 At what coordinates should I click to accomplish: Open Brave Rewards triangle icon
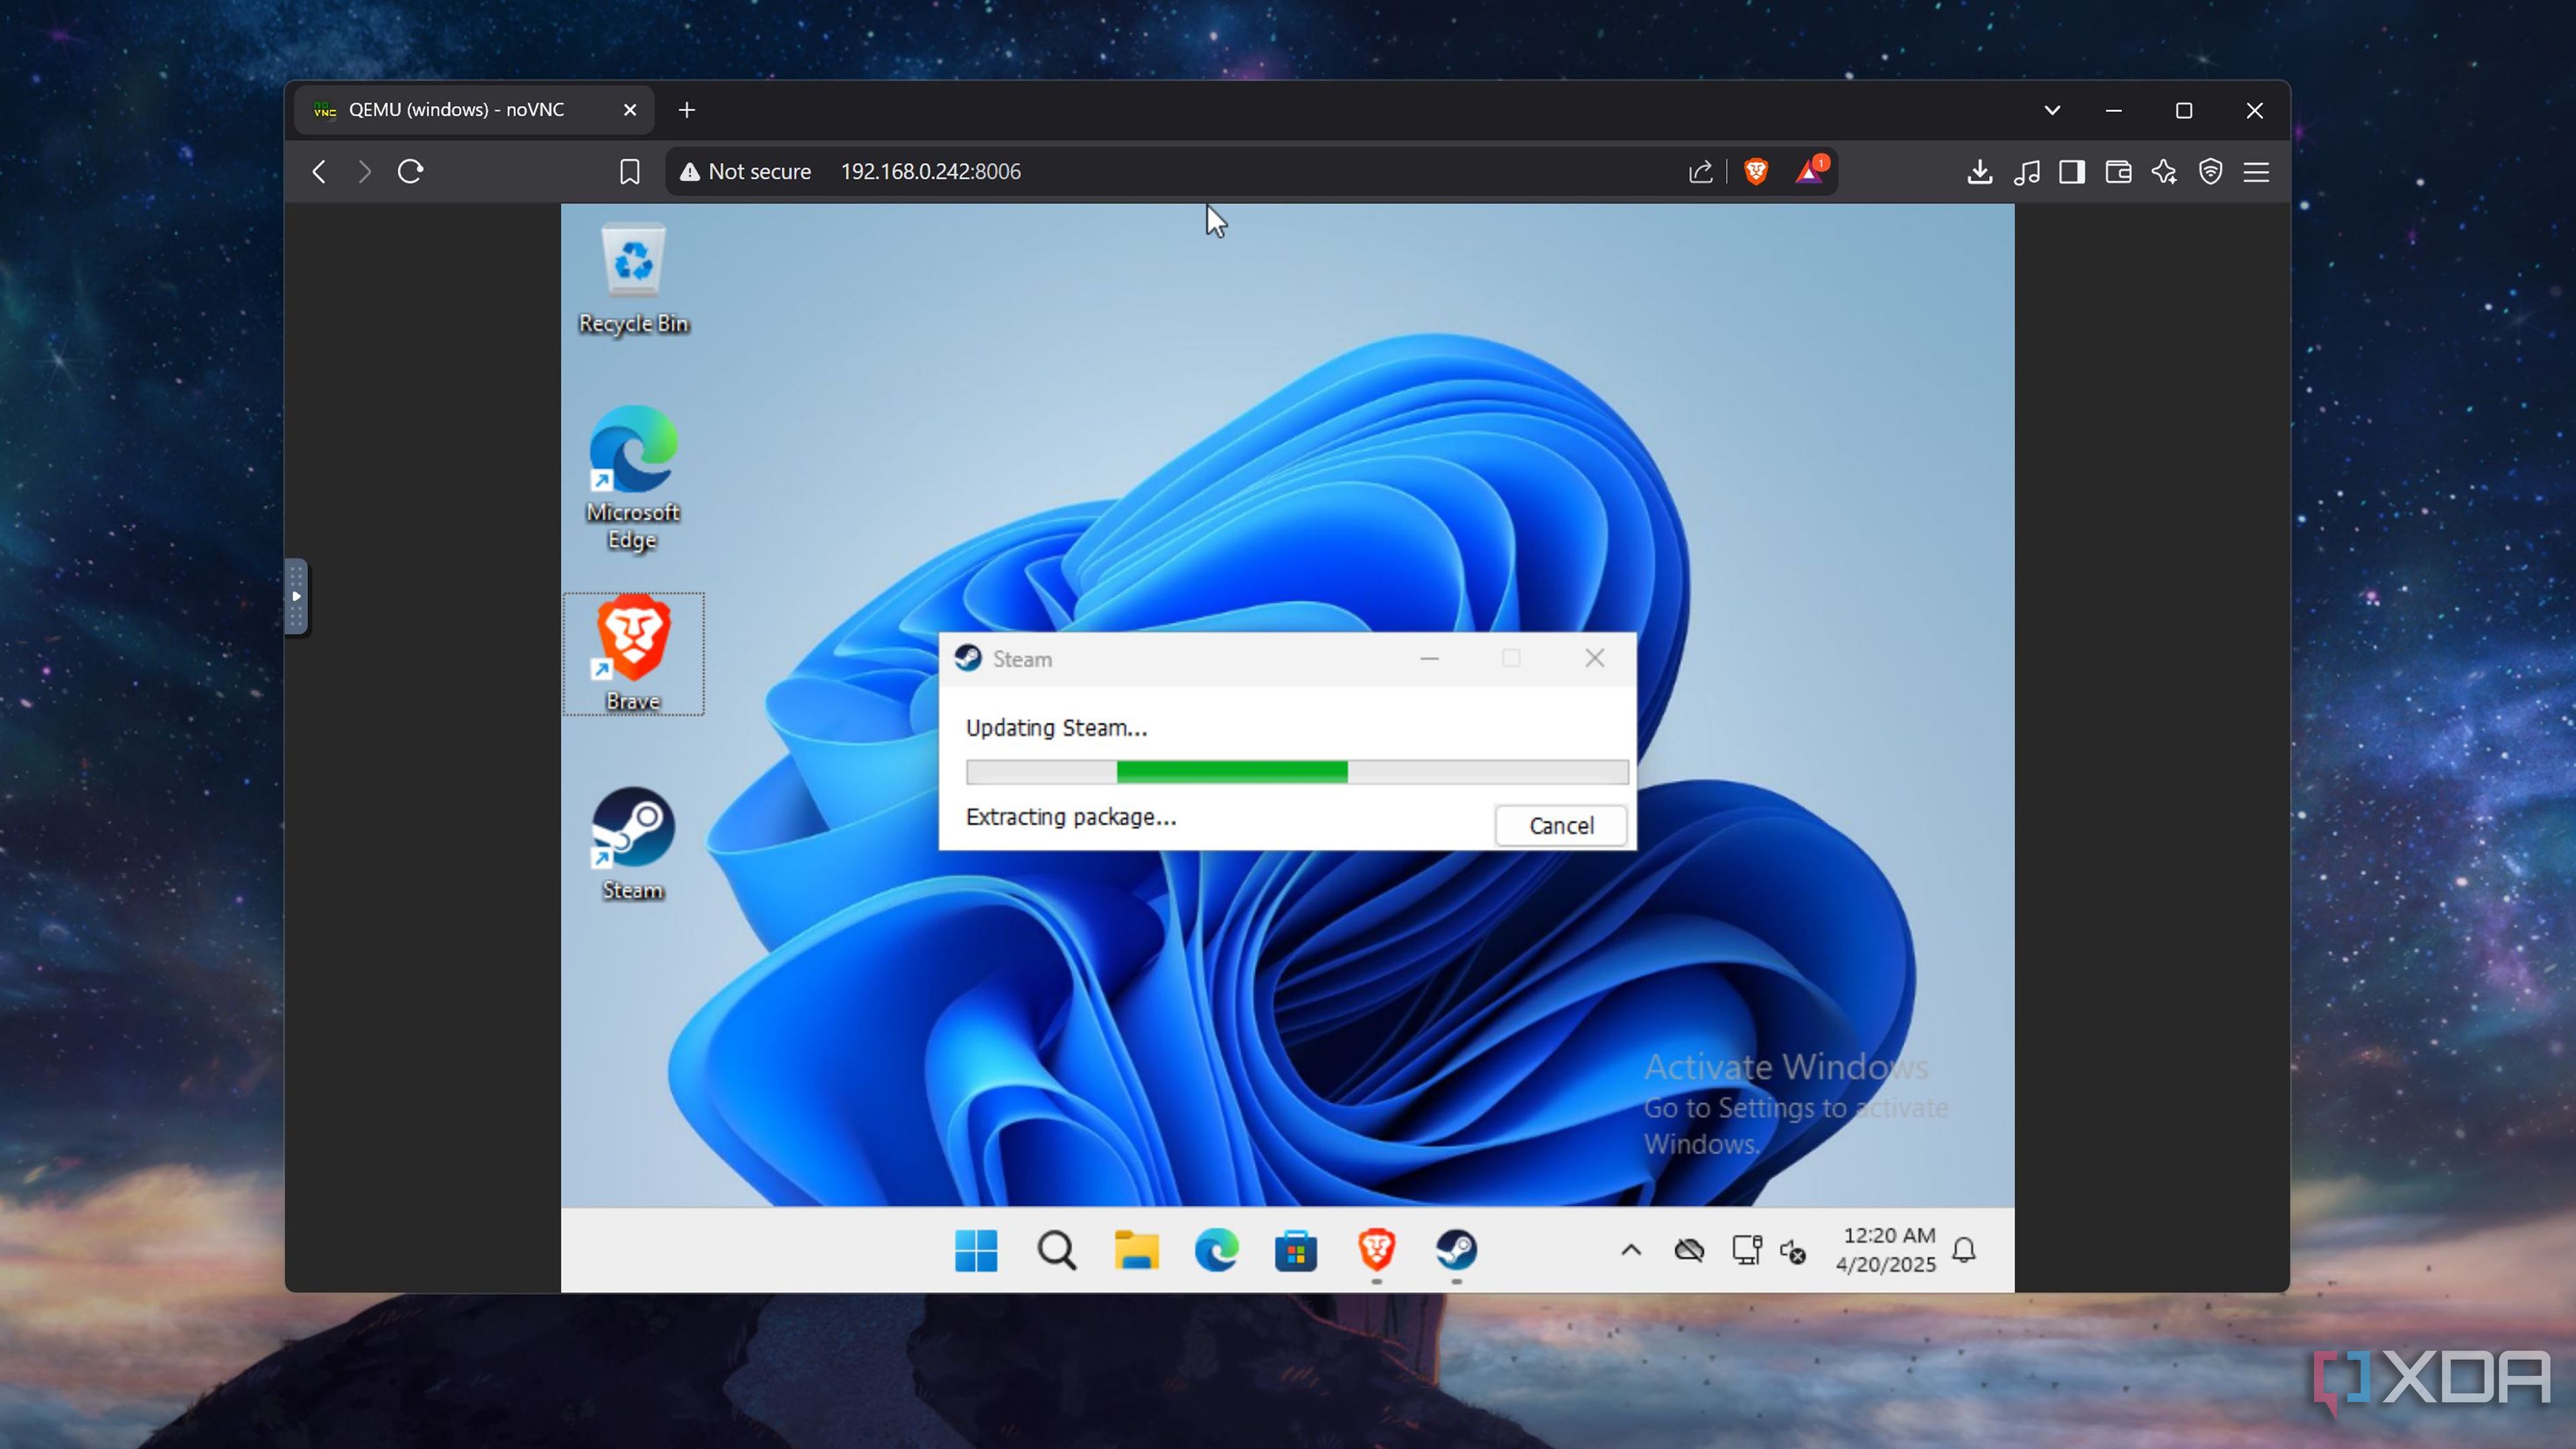point(1809,171)
